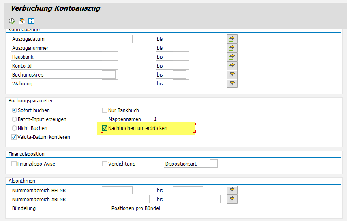Tick the Finanzdispo-Avise checkbox
Screen dimensions: 347x221
15,164
